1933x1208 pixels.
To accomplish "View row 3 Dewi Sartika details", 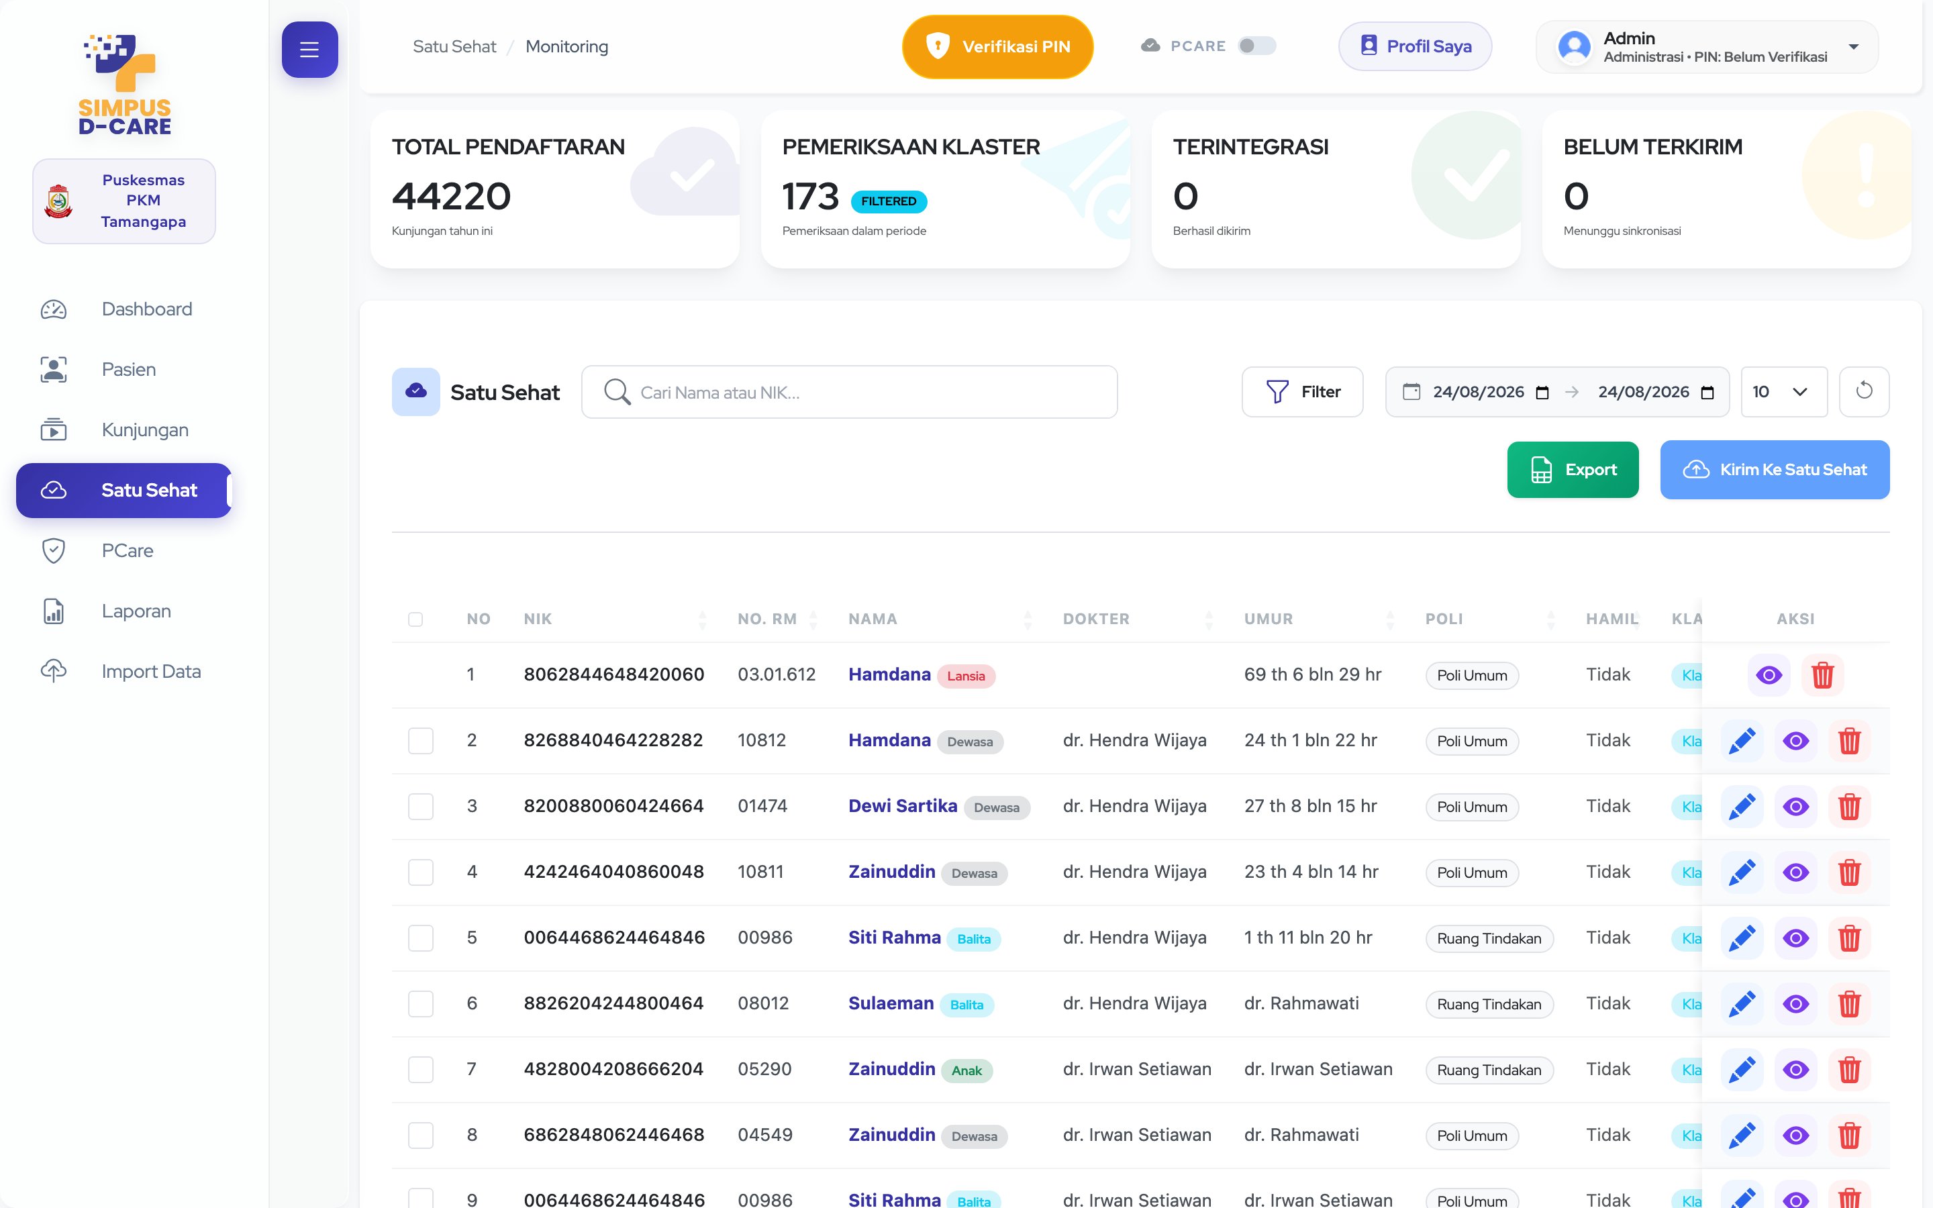I will (1795, 807).
